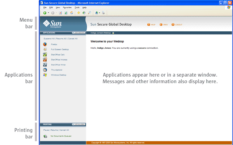Open the Back button history dropdown arrow
The height and width of the screenshot is (145, 233).
[x=48, y=13]
